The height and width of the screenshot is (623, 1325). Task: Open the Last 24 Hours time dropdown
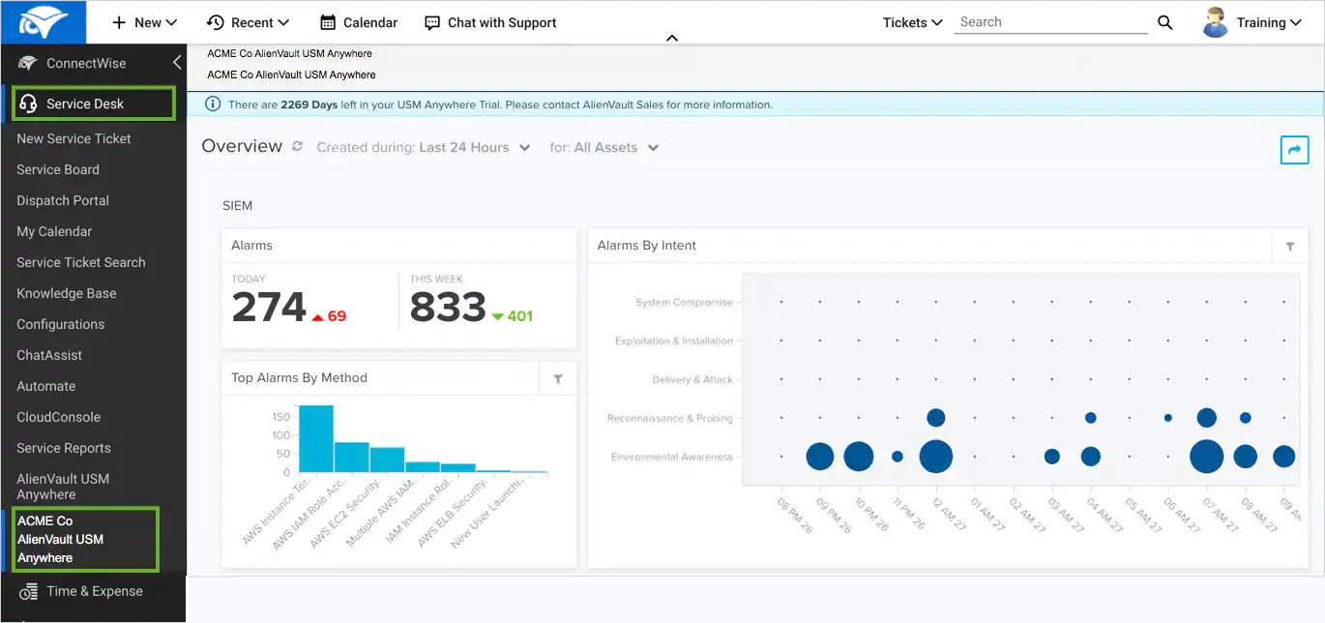[x=475, y=147]
